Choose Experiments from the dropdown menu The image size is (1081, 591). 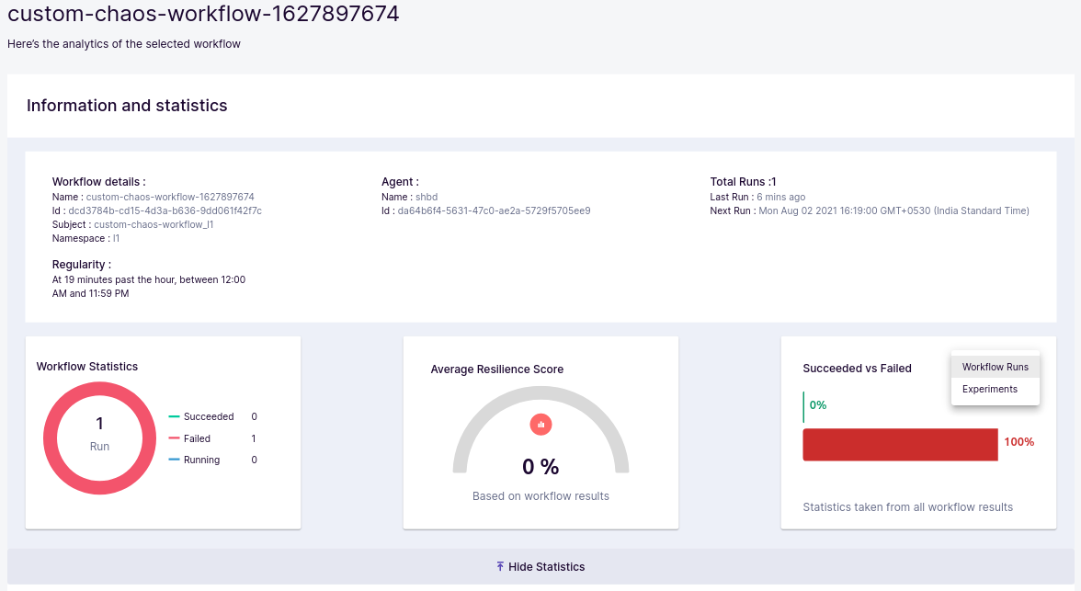989,389
